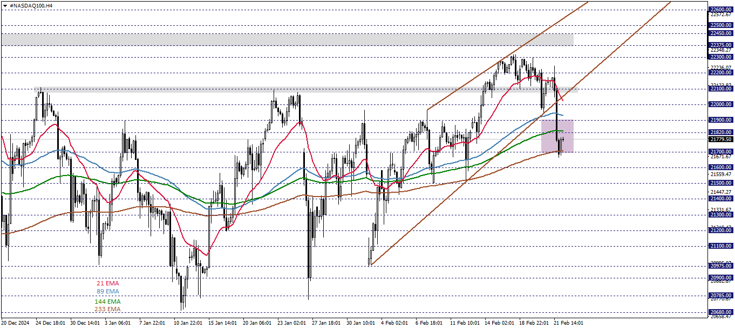This screenshot has width=735, height=329.
Task: Click the 21400.00 price level label
Action: click(721, 199)
